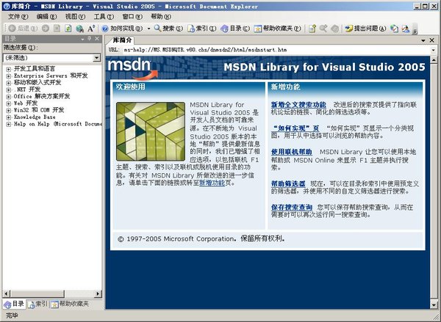This screenshot has width=441, height=322.
Task: Click the stop page loading icon
Action: point(57,29)
